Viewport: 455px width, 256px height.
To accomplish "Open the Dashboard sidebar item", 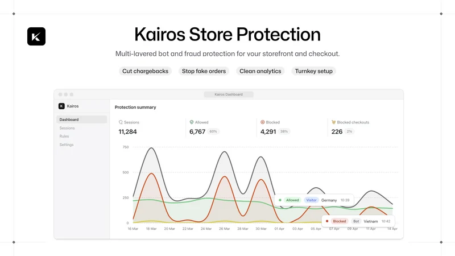I will [81, 119].
